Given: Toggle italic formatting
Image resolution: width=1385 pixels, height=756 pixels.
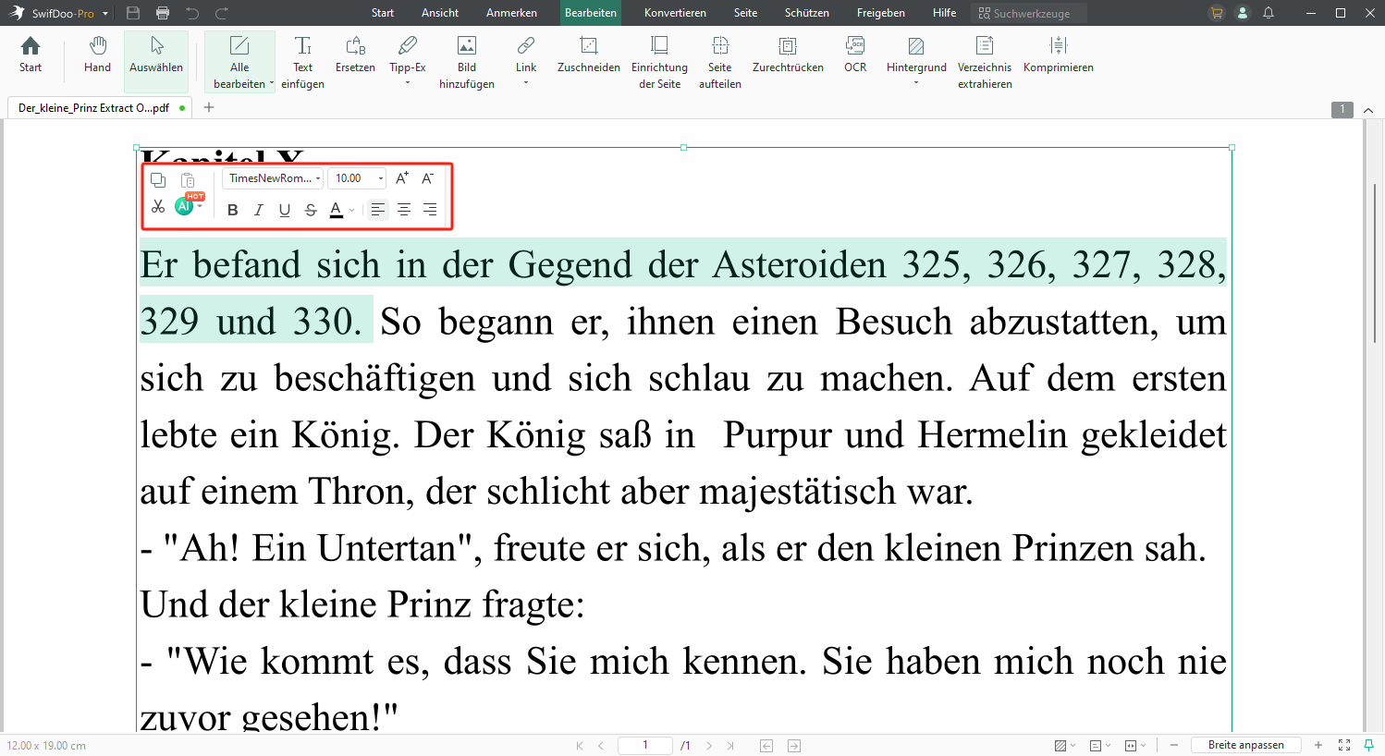Looking at the screenshot, I should pos(259,210).
